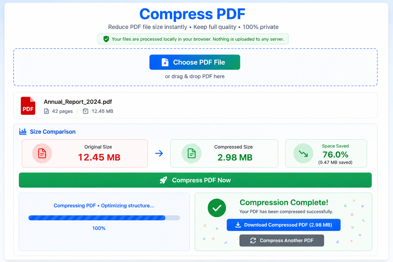Click the 'Compressing PDF • Optimizing structure...' status
393x262 pixels.
[104, 205]
